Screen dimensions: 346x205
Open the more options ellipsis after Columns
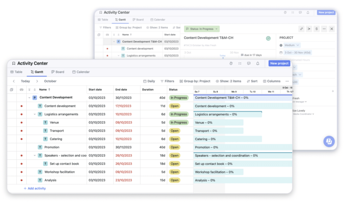(x=287, y=81)
